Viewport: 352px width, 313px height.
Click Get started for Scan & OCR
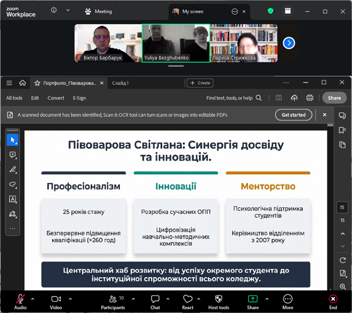293,115
